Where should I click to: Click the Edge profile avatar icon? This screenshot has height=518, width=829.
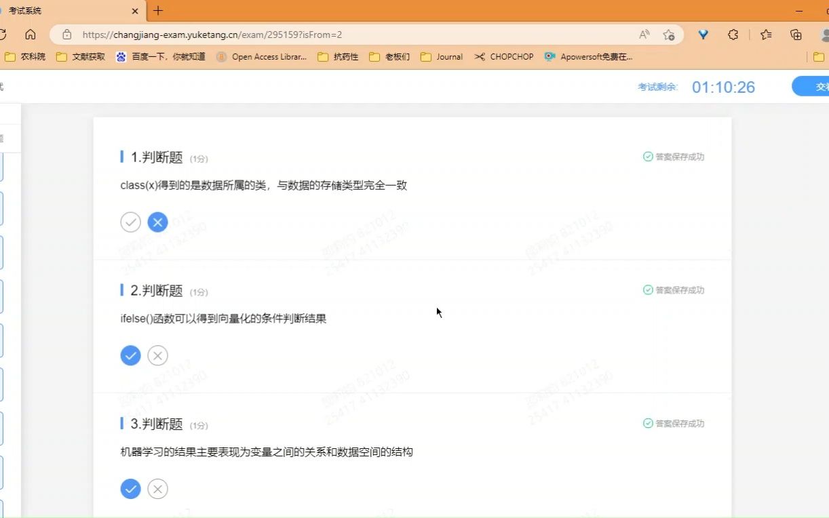[823, 35]
